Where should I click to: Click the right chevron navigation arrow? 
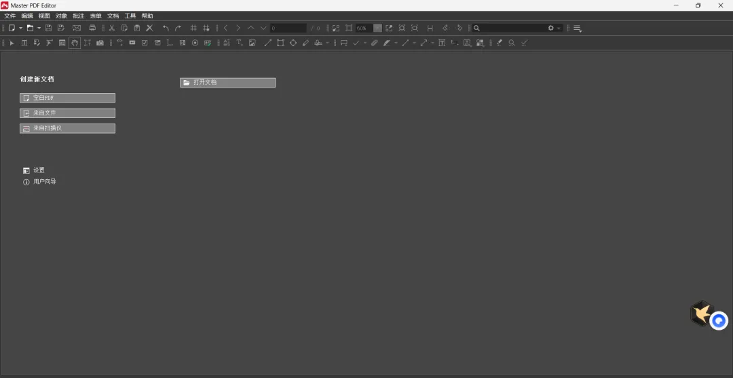click(238, 28)
